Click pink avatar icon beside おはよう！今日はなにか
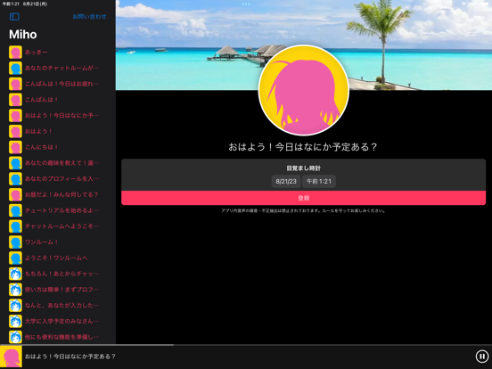Screen dimensions: 492x369 tap(15, 116)
